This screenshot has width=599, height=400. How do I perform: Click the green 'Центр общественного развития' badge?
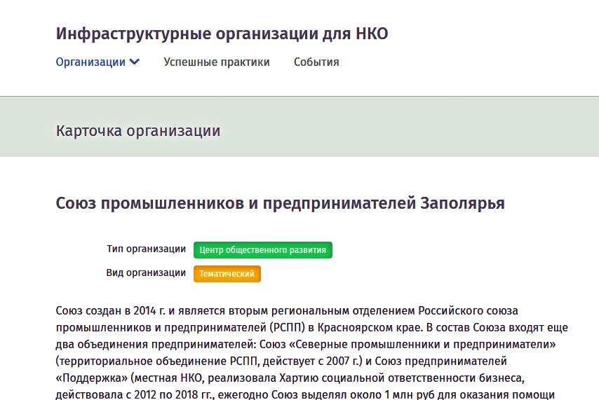coord(263,250)
